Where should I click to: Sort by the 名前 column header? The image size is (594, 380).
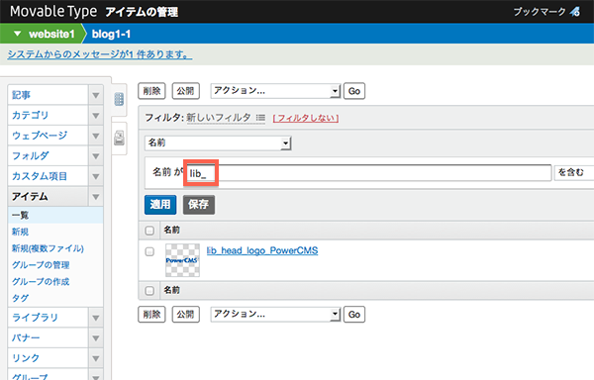click(x=171, y=230)
